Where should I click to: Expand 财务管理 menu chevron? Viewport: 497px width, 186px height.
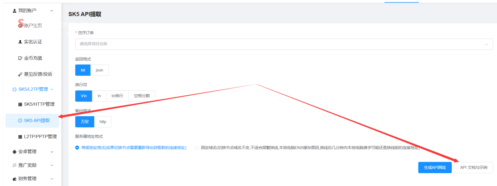pos(52,179)
